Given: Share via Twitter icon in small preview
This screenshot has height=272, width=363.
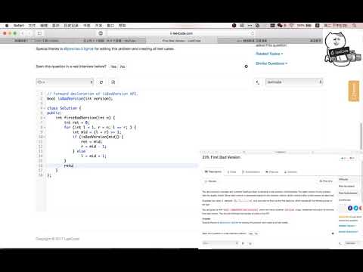Looking at the screenshot, I should pyautogui.click(x=355, y=208).
